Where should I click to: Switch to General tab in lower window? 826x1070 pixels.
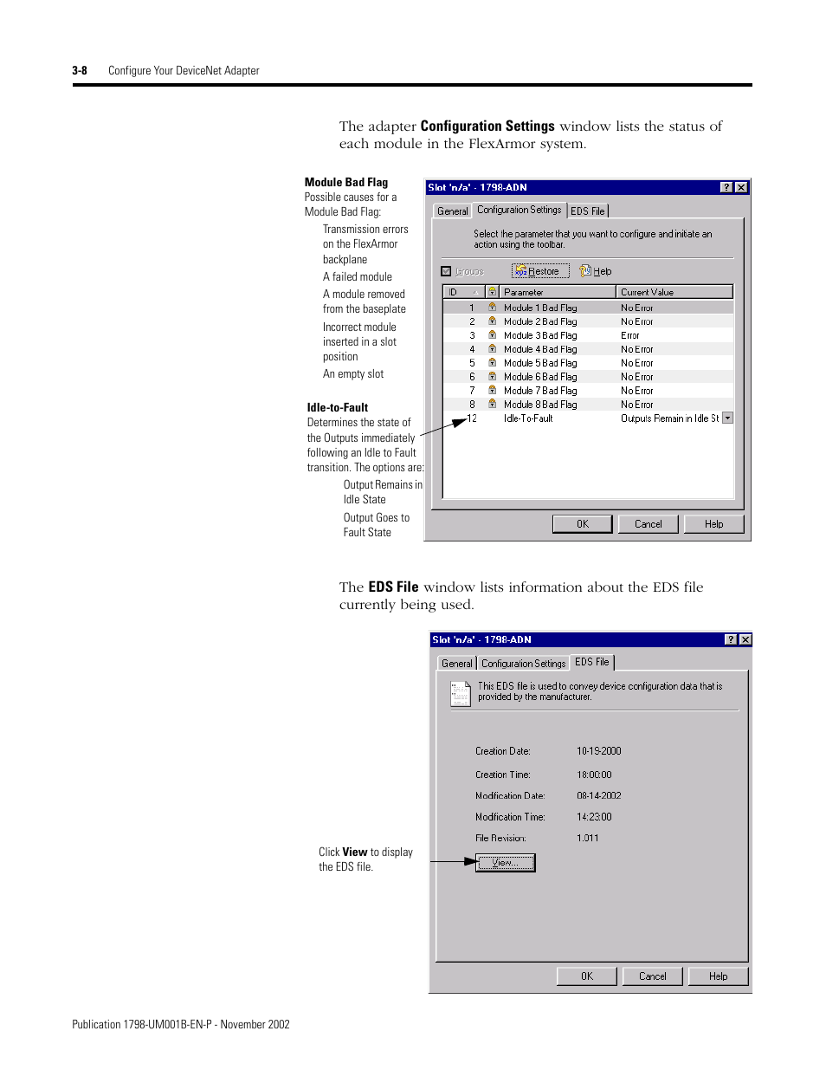tap(457, 663)
